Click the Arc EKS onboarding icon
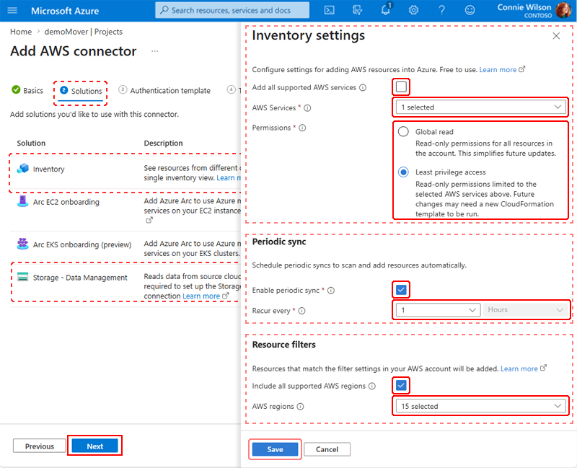This screenshot has width=577, height=468. point(23,244)
